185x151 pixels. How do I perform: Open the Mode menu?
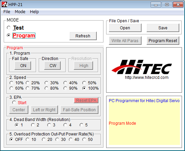coord(20,12)
